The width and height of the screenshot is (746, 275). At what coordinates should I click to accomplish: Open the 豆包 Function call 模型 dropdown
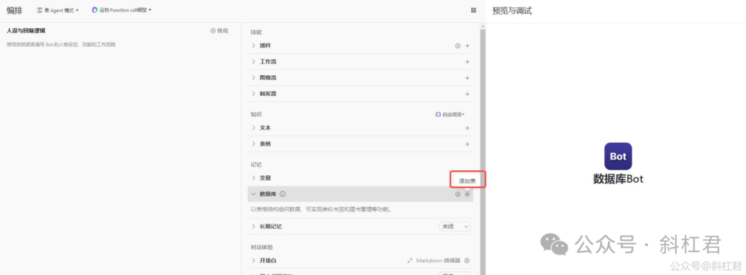pyautogui.click(x=122, y=10)
